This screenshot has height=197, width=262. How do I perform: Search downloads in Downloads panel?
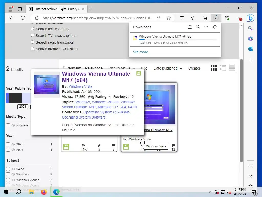[x=198, y=27]
